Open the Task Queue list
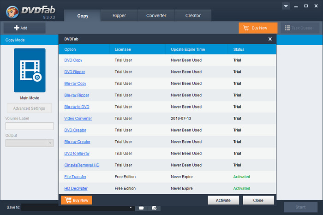The image size is (323, 215). click(299, 28)
